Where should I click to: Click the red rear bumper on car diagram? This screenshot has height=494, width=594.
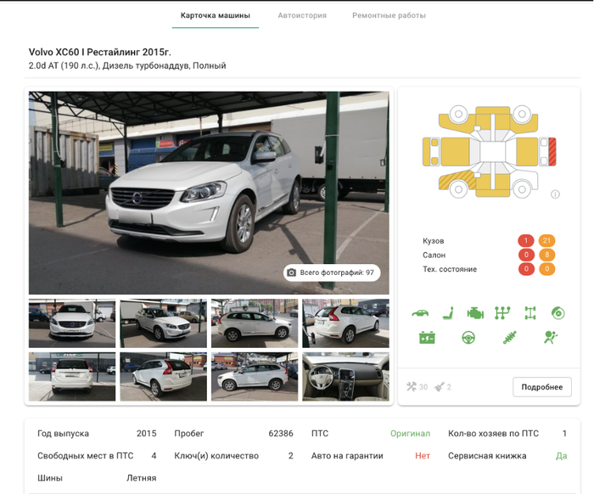click(552, 152)
